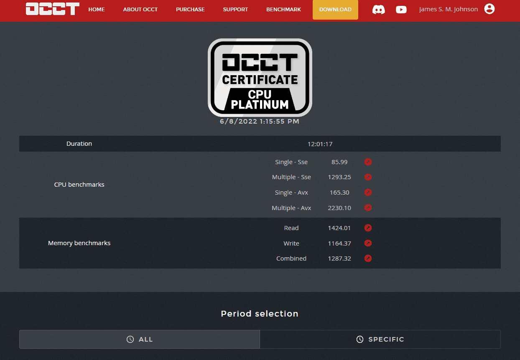Click the Period selection heading
The width and height of the screenshot is (520, 360).
coord(260,314)
